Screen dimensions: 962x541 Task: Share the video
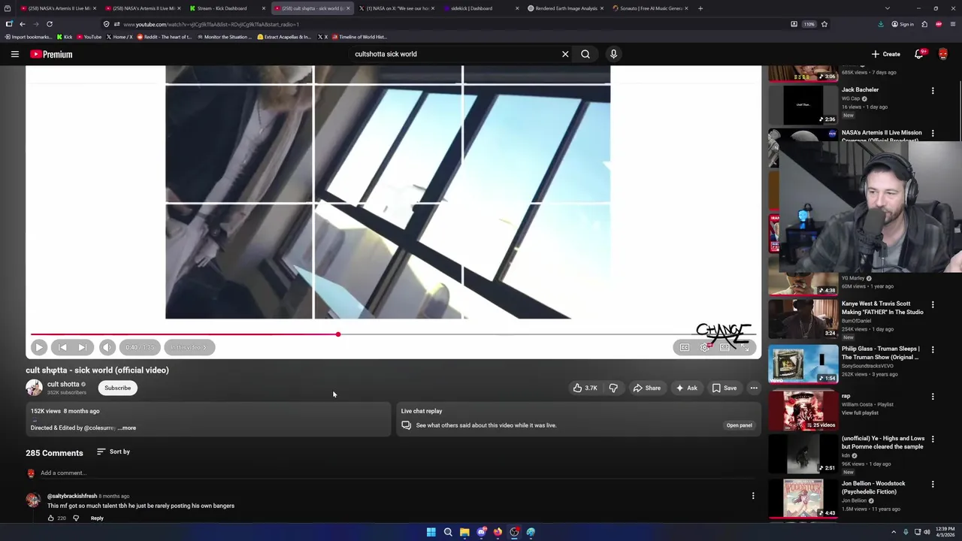pyautogui.click(x=646, y=388)
